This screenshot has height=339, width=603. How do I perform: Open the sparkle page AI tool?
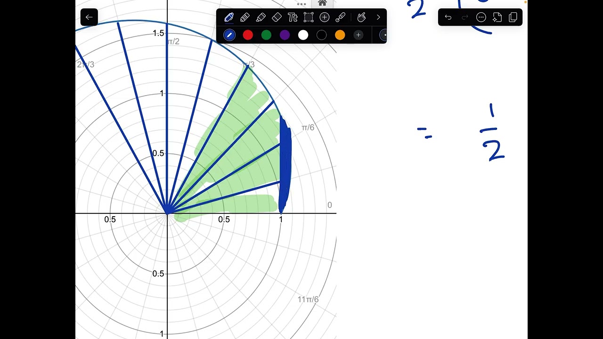tap(497, 17)
